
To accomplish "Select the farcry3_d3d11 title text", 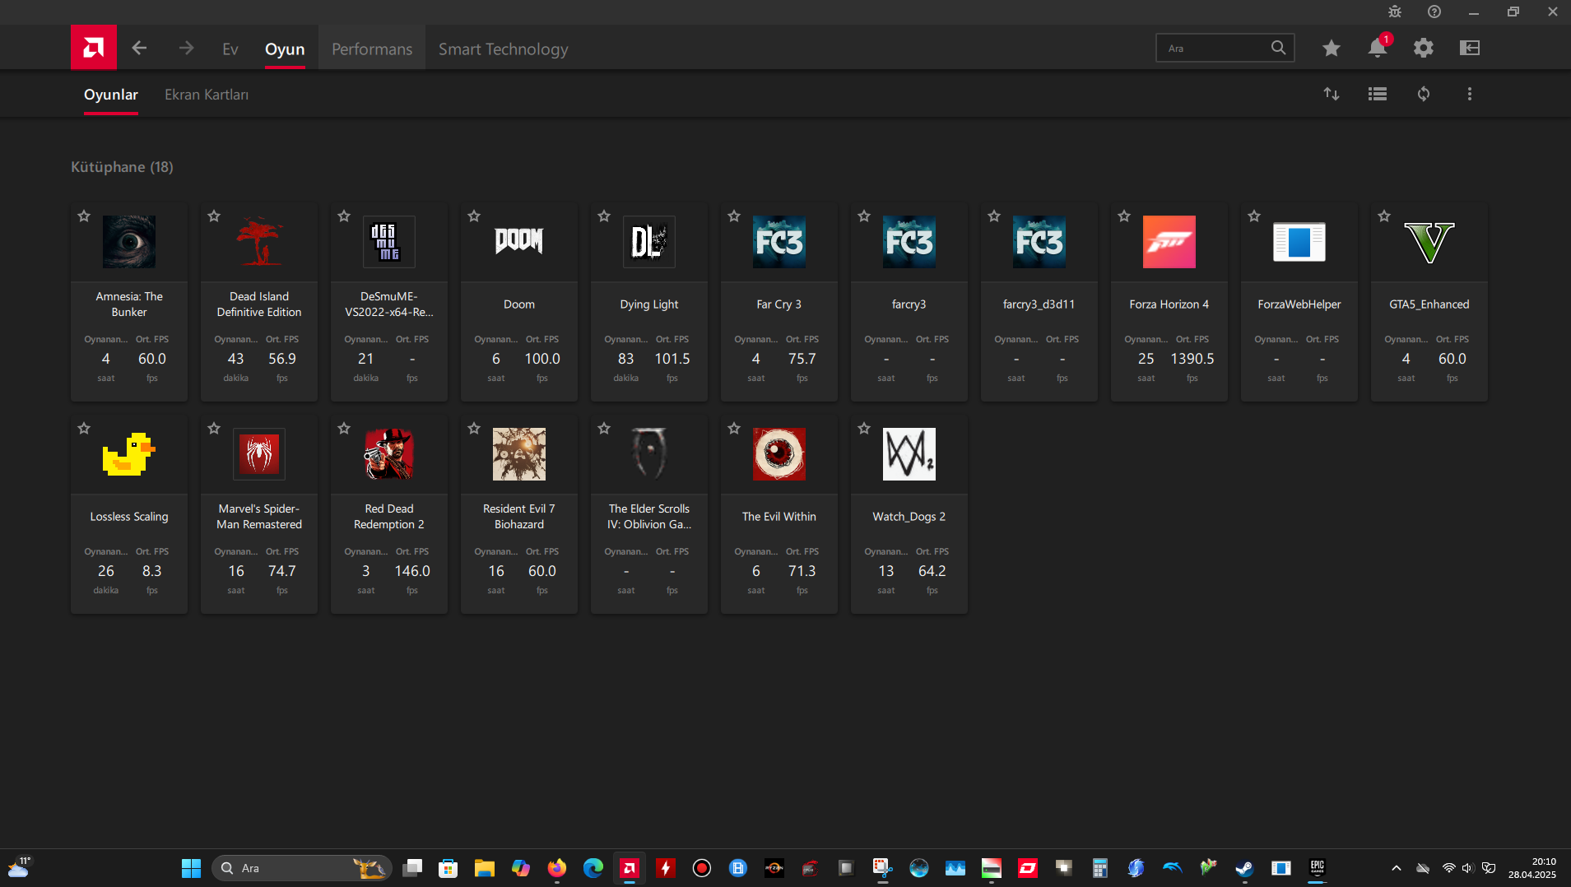I will point(1039,304).
